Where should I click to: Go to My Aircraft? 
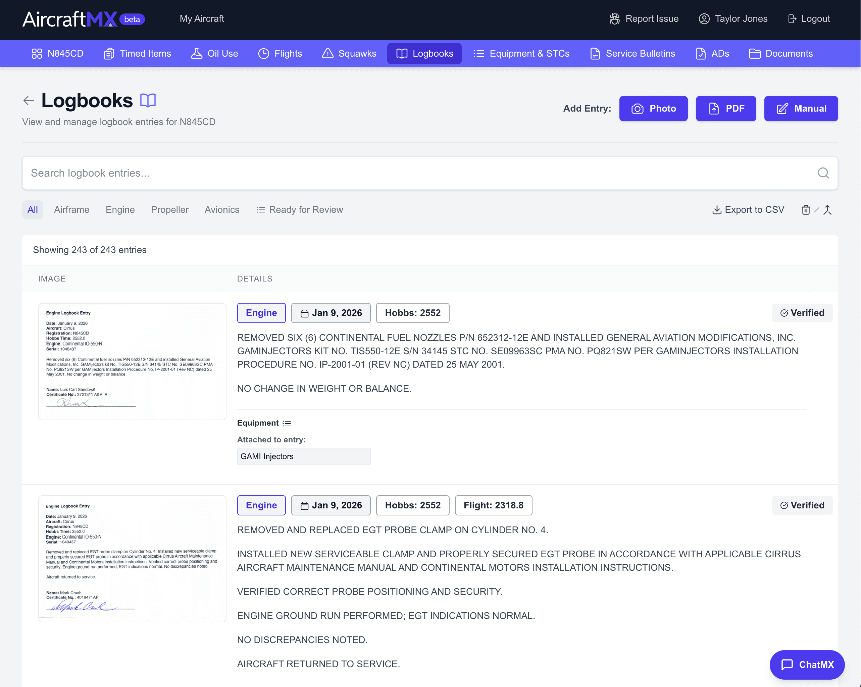pos(202,18)
